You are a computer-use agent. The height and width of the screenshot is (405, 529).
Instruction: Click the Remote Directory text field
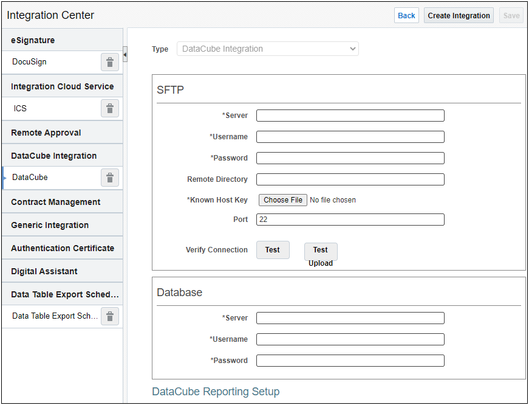pos(350,179)
